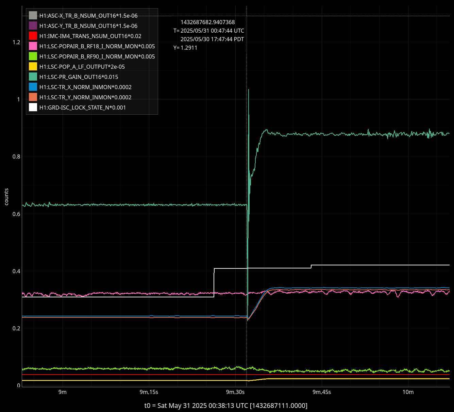Select legend label H1:ASC-Y_TR_B_NSUM_OUT16*1.5e-06
This screenshot has height=412, width=454.
[88, 26]
